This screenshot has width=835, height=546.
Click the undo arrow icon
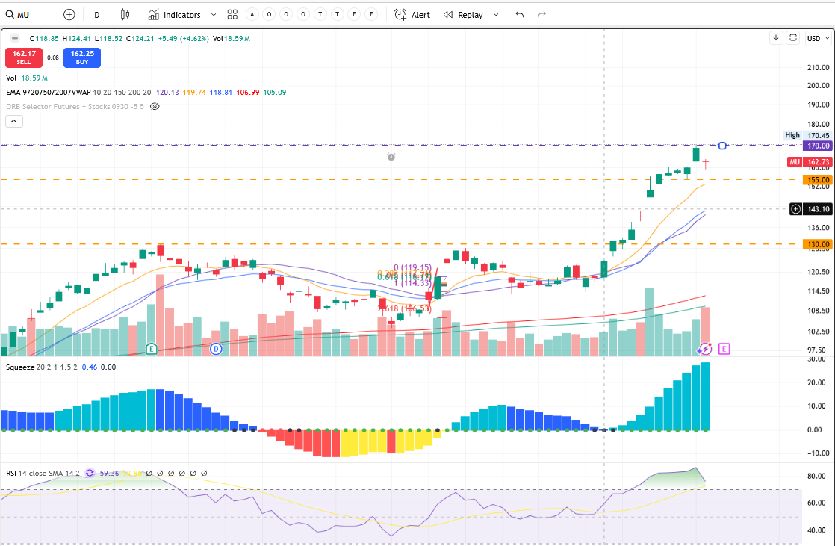pos(519,13)
